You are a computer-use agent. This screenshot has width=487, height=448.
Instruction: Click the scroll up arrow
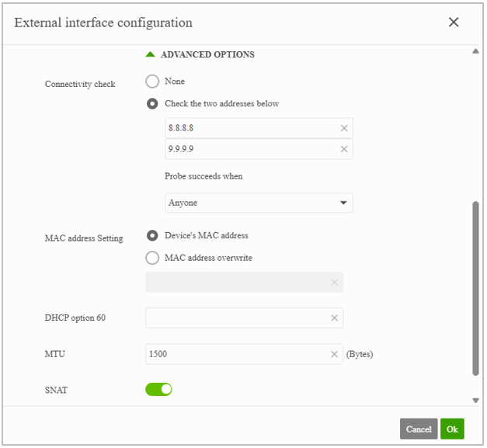[x=475, y=51]
